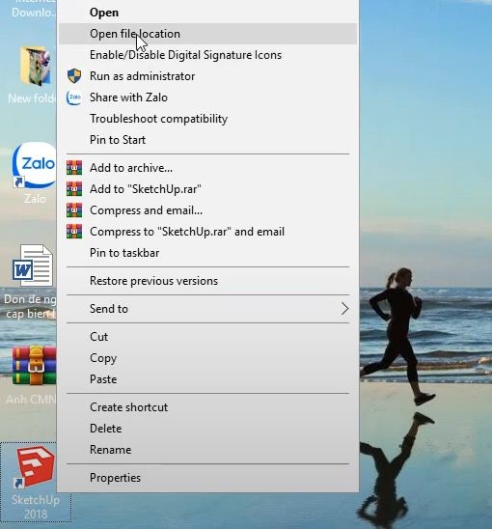Image resolution: width=492 pixels, height=529 pixels.
Task: Select Open file location
Action: coord(207,34)
